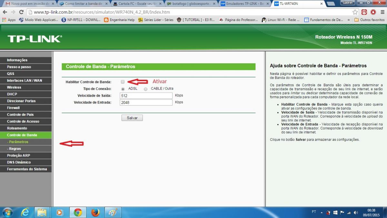Open the DNS Dinâmico menu item
This screenshot has height=218, width=387.
(26, 162)
